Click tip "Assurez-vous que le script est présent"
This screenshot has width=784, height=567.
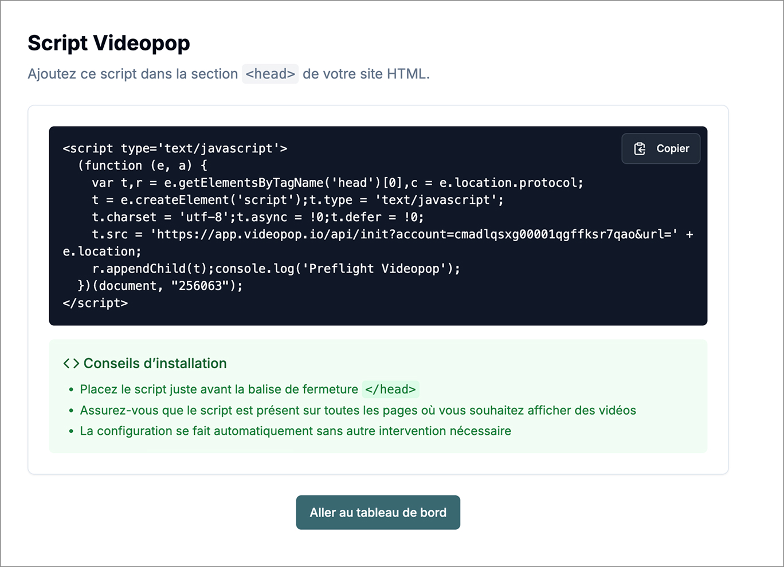coord(358,411)
